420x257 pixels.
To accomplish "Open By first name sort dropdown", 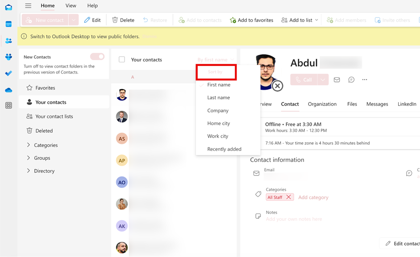I will [216, 60].
